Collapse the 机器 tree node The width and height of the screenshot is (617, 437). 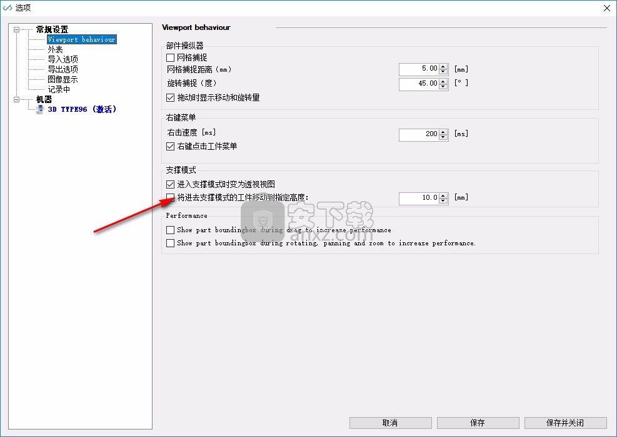pos(16,99)
